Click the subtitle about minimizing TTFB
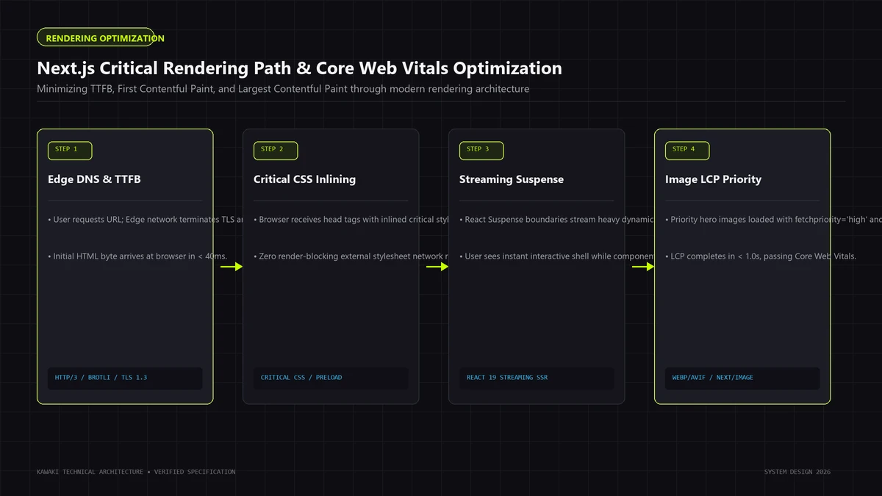Viewport: 882px width, 496px height. click(283, 89)
